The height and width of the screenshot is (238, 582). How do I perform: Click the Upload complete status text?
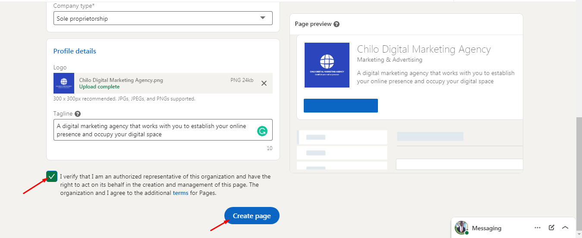100,87
